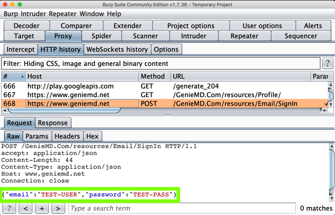Click the accept: application/json line
335x215 pixels.
click(49, 153)
